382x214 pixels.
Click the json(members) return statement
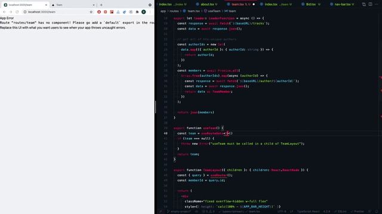tap(196, 112)
